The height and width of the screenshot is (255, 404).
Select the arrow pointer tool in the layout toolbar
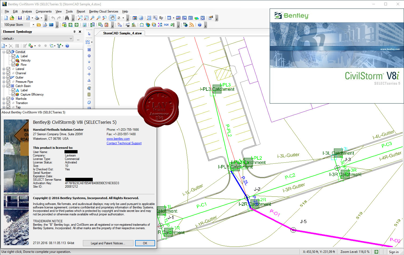click(89, 34)
